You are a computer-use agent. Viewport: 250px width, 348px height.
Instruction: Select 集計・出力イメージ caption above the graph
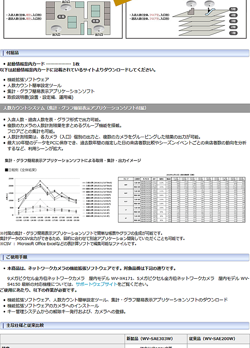[x=73, y=160]
